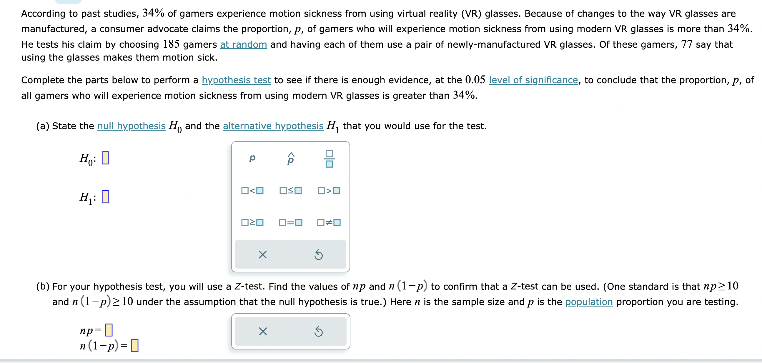Screen dimensions: 762x363
Task: Select the greater-than operator
Action: coord(329,191)
